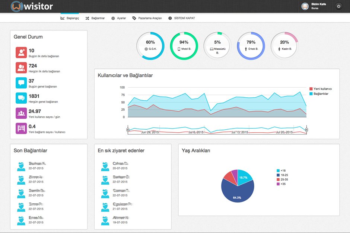Click the red users icon beside 724
Viewport: 350px width, 233px height.
click(21, 68)
